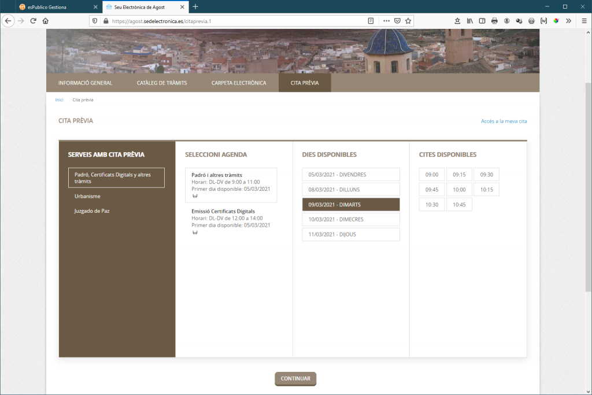592x395 pixels.
Task: Switch to the esPublico Gestiona tab
Action: coord(52,6)
